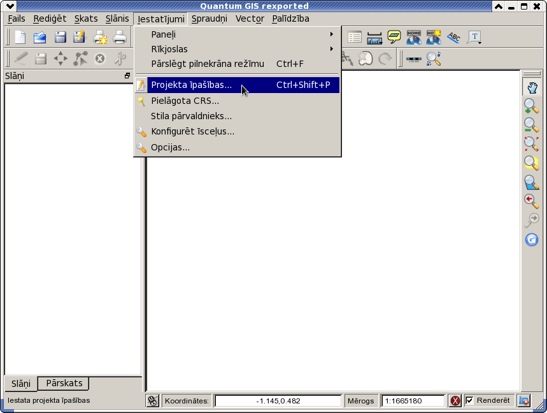The image size is (547, 413).
Task: Click zoom last magnifier with red arrow
Action: 531,201
